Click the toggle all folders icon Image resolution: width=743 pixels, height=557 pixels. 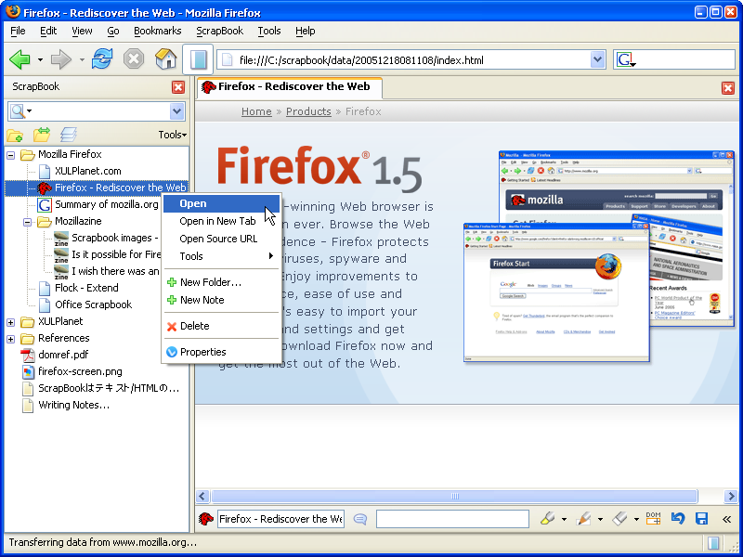[x=42, y=135]
